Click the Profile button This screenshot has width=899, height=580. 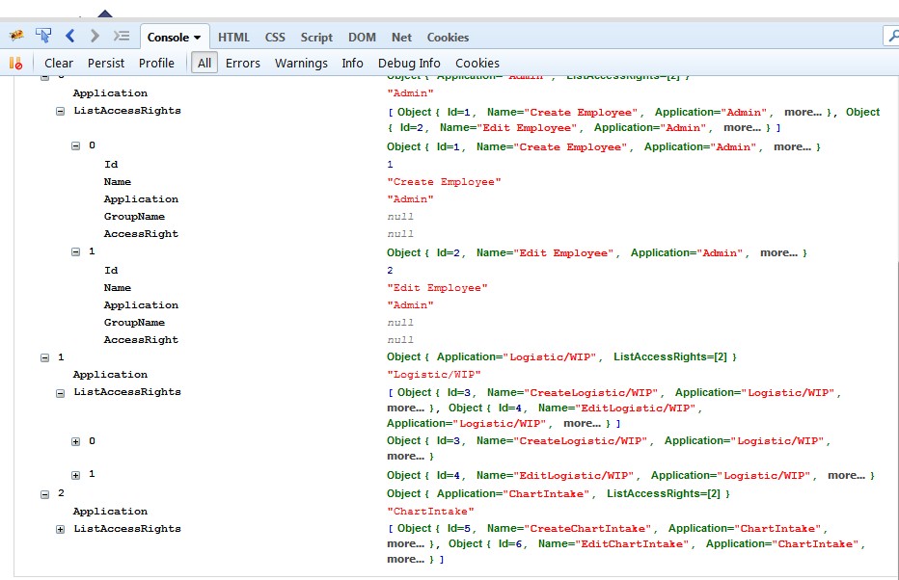(x=156, y=63)
